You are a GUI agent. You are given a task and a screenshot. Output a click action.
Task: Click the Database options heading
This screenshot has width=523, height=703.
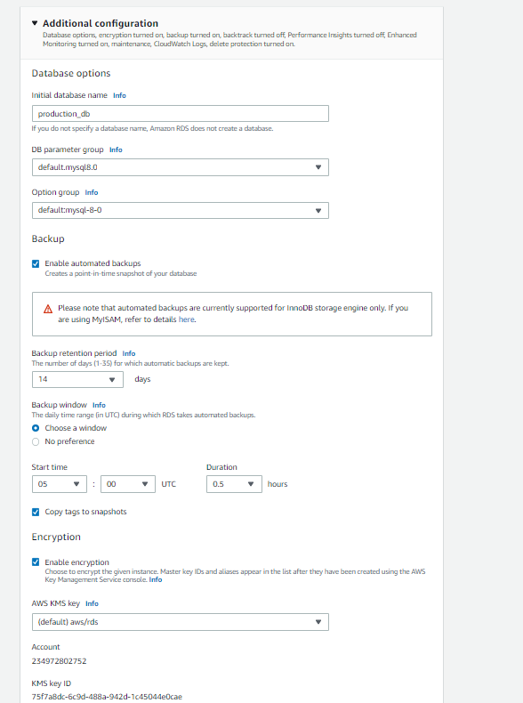[71, 74]
